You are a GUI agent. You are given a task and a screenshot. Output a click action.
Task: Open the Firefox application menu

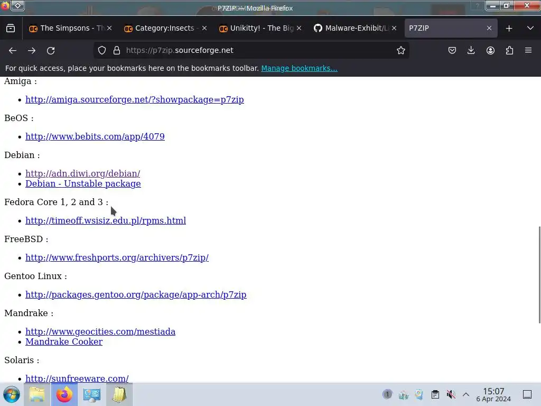pos(528,50)
